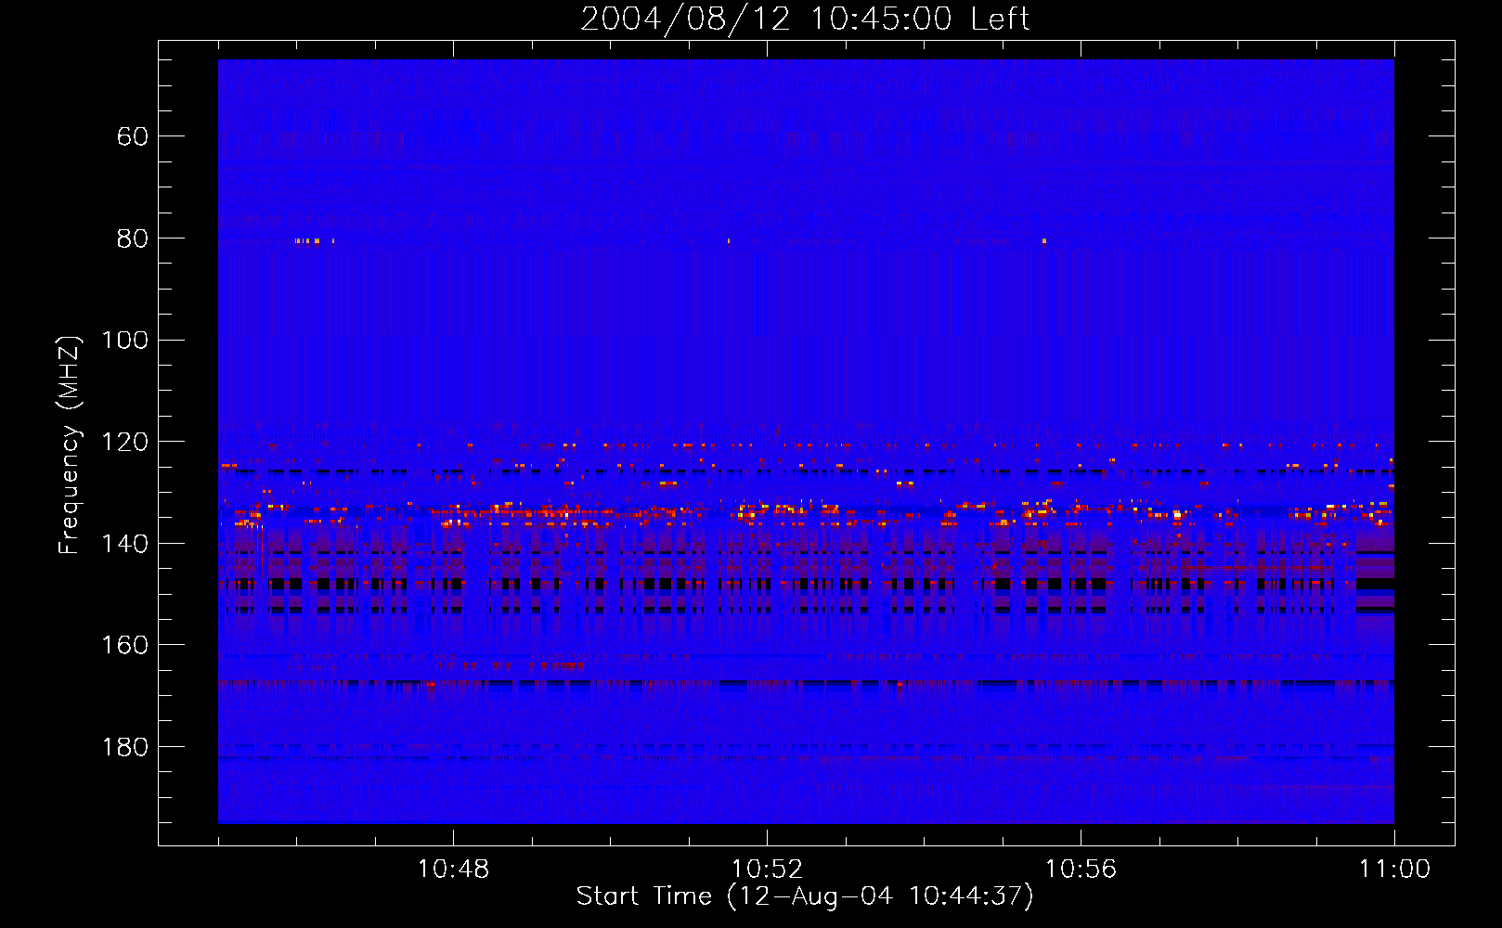Click the 80 MHz frequency tick label
The image size is (1502, 928).
click(133, 238)
